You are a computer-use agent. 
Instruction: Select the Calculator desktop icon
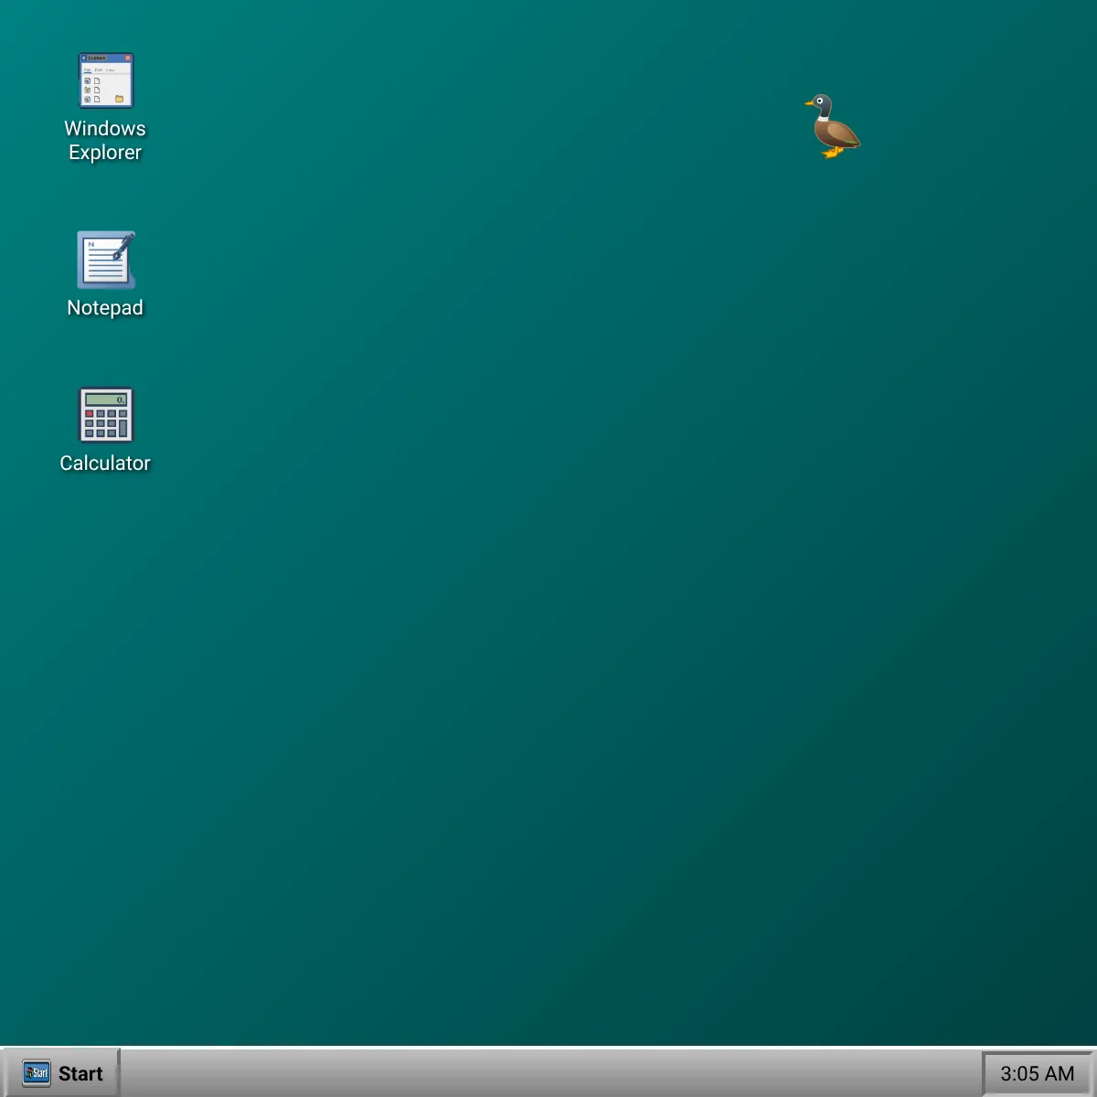coord(105,415)
